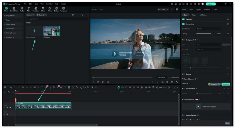This screenshot has width=235, height=128.
Task: Click the Click to remove object button
Action: coord(206,107)
